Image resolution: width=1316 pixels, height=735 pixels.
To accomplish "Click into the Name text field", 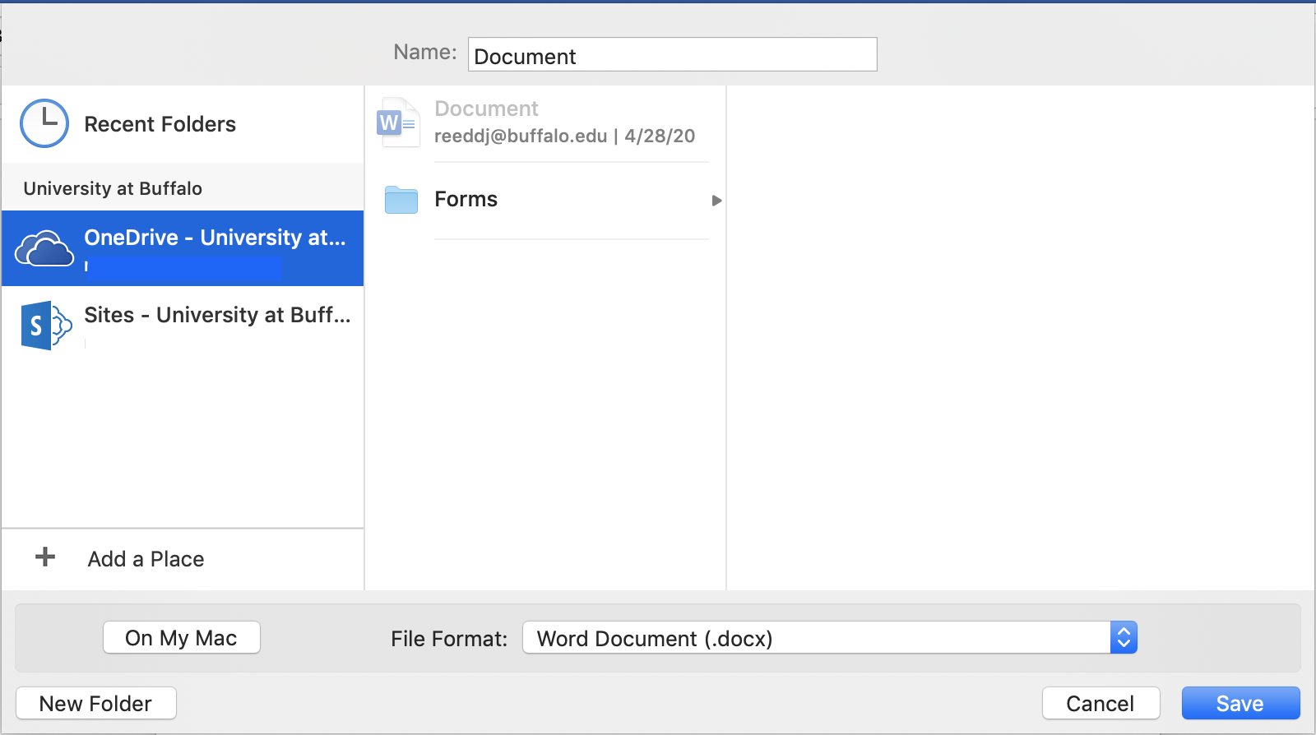I will click(x=672, y=55).
